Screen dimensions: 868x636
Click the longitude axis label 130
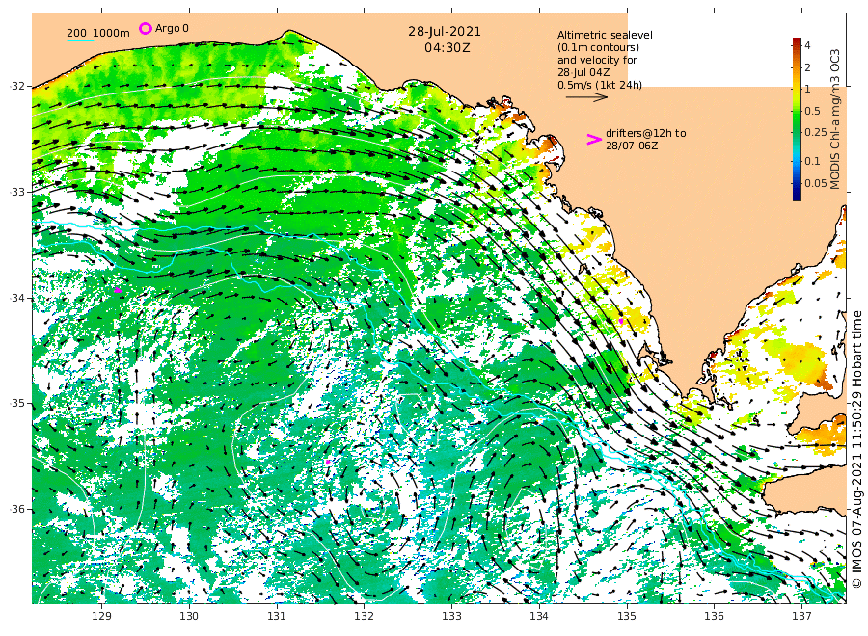(x=189, y=616)
